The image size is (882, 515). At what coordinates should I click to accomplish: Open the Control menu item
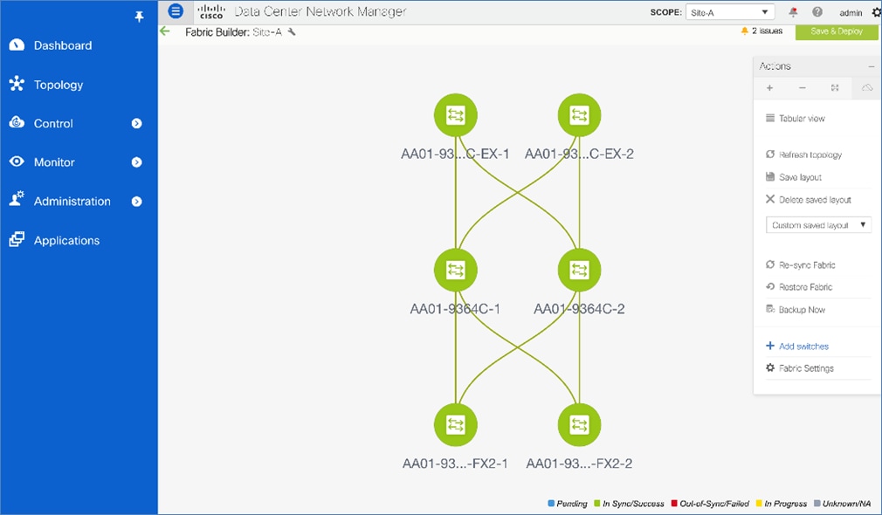click(x=53, y=124)
